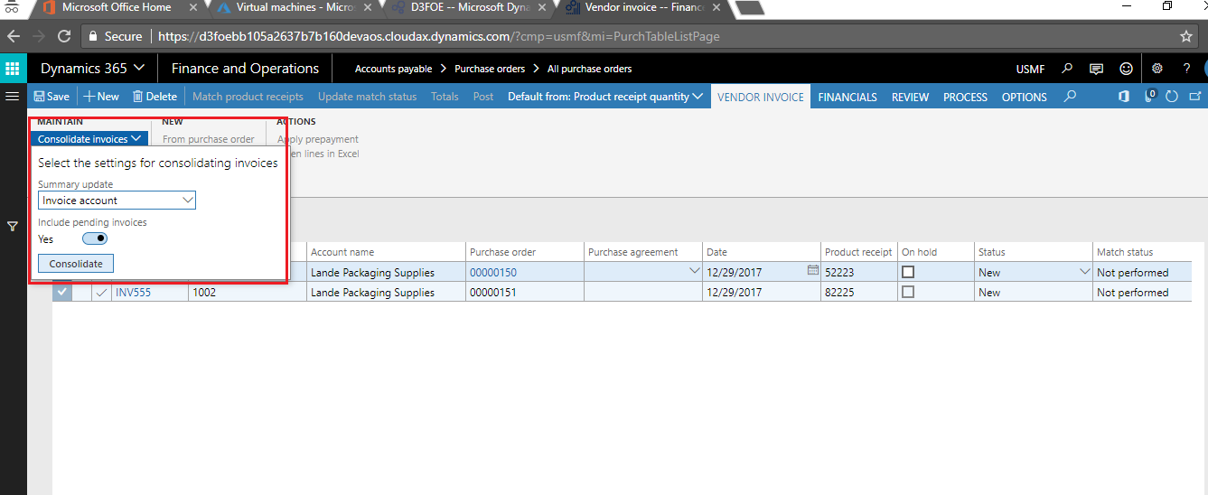This screenshot has width=1208, height=495.
Task: Click Finance and Operations title
Action: (245, 69)
